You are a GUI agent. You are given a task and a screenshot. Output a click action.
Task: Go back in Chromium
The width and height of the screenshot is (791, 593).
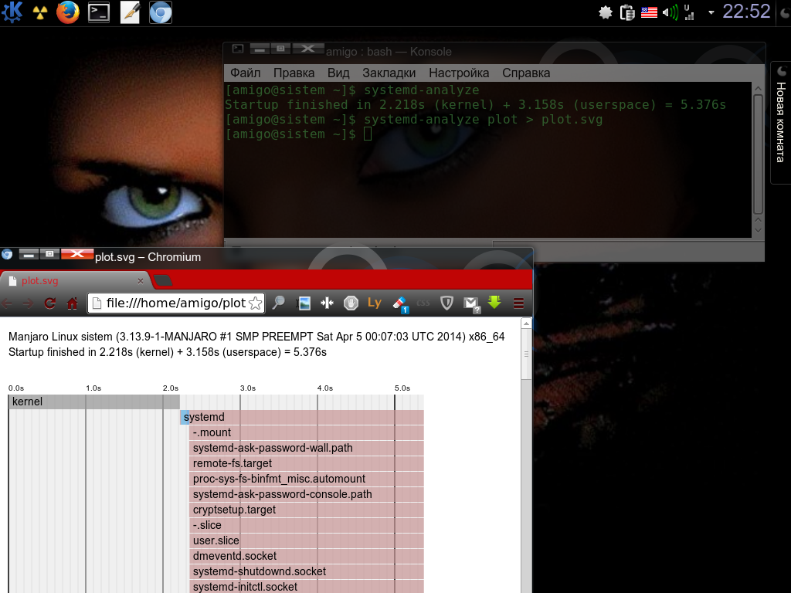click(x=6, y=303)
